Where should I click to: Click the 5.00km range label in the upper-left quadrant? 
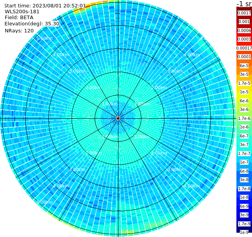pos(44,38)
